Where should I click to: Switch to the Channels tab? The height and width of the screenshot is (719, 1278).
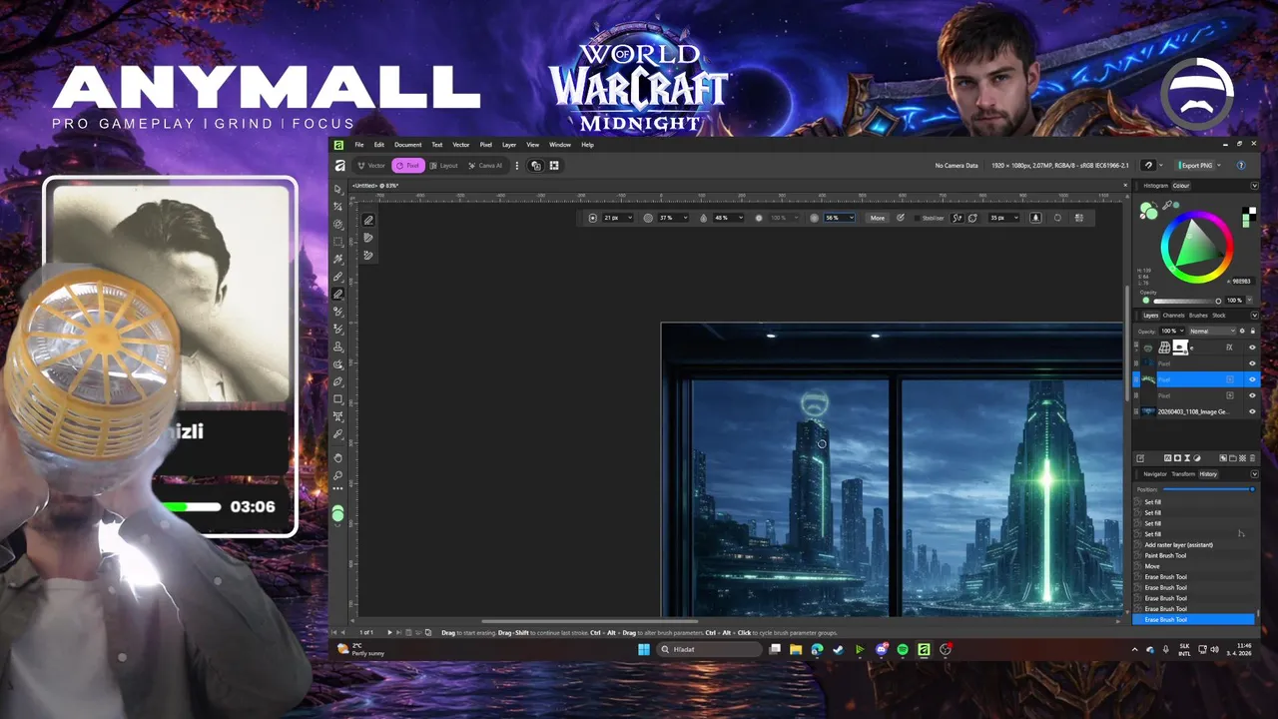[x=1173, y=316]
